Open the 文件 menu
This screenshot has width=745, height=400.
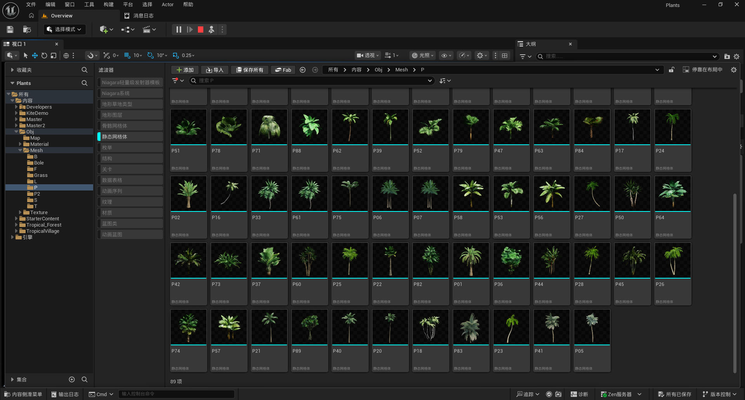pos(31,5)
